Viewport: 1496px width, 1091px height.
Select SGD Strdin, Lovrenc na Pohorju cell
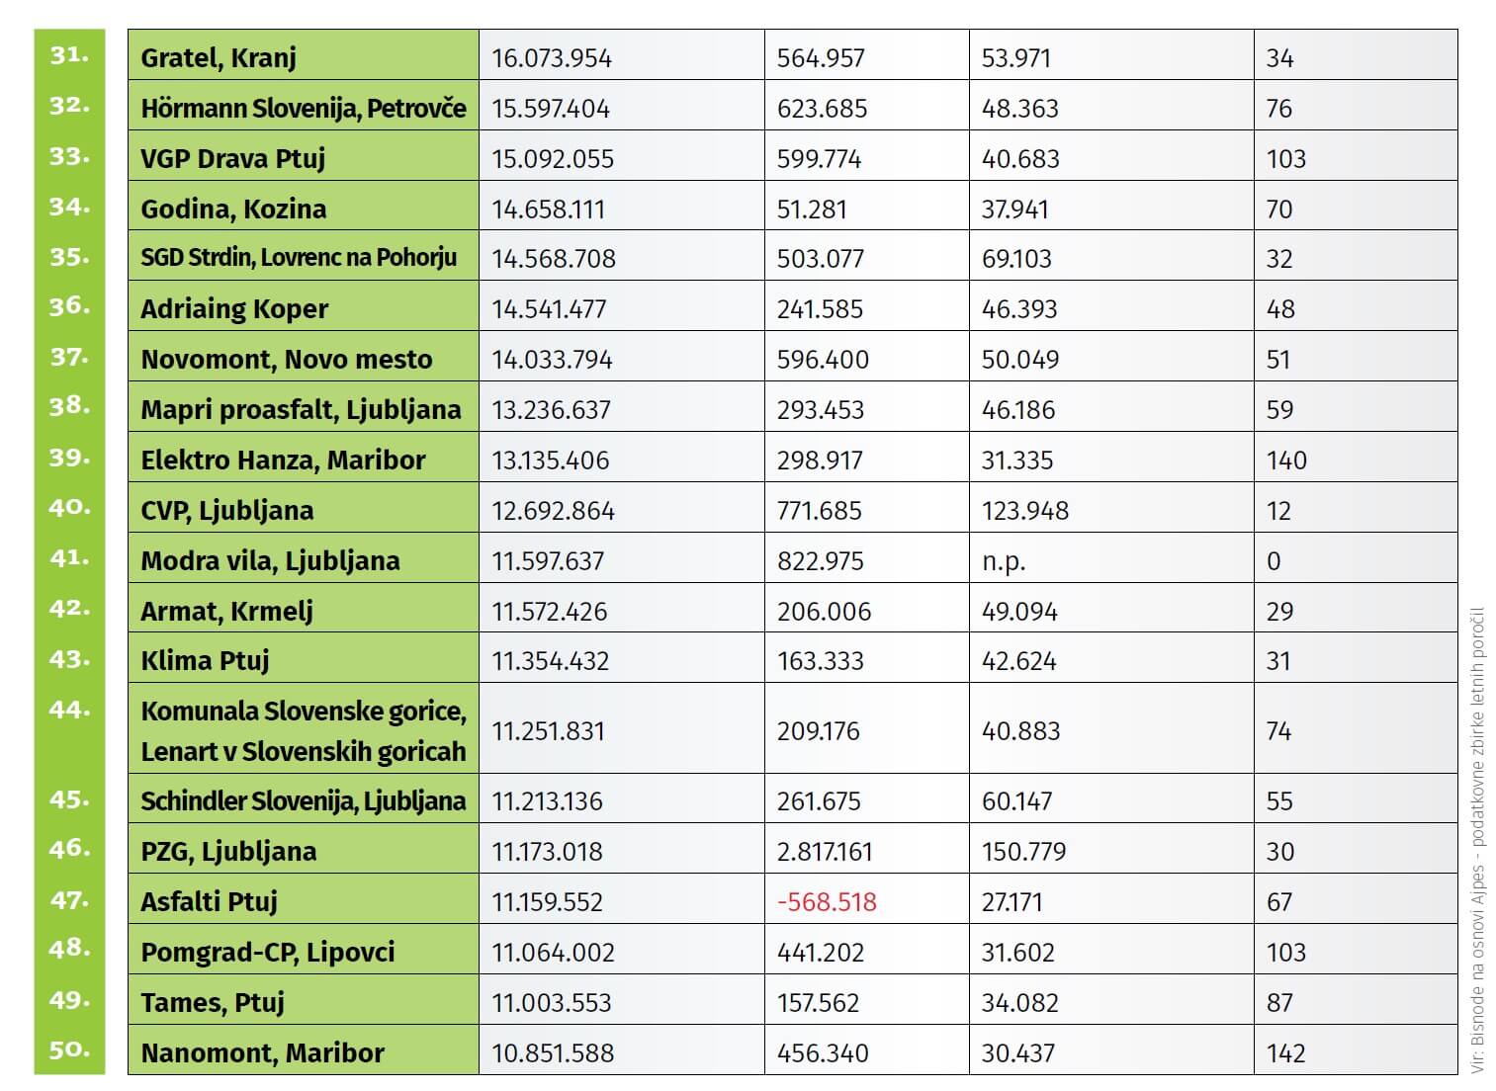coord(303,258)
